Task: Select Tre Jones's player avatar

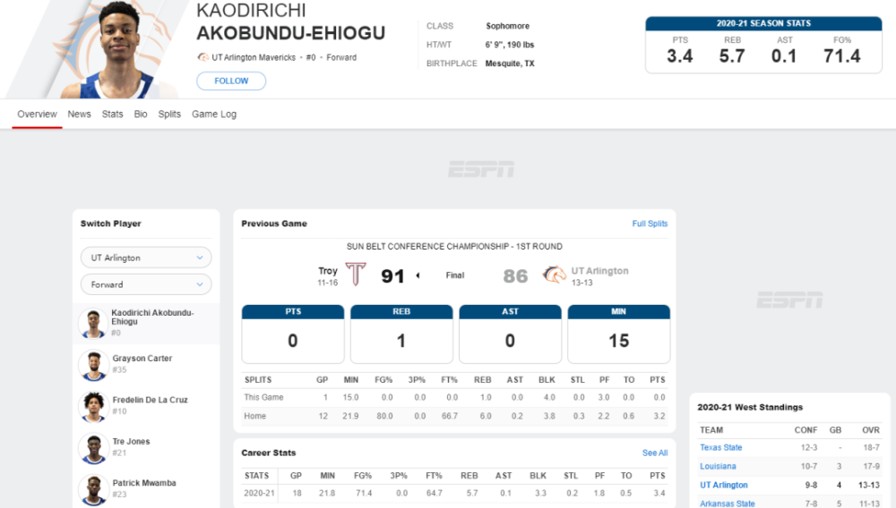Action: (x=93, y=448)
